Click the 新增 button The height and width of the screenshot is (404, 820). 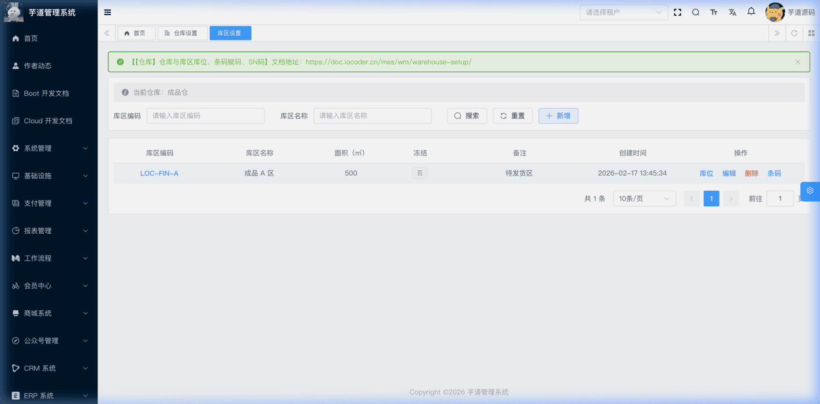pos(558,116)
